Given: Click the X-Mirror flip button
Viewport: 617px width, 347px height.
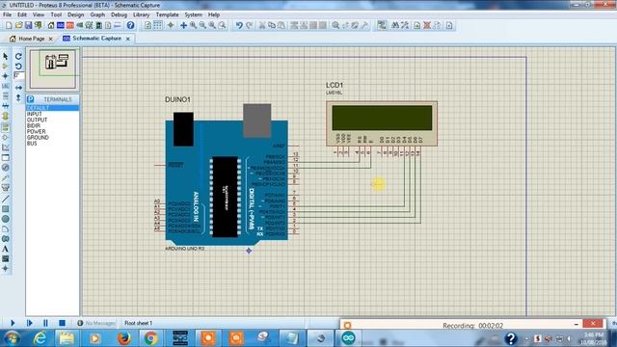Looking at the screenshot, I should pos(18,88).
